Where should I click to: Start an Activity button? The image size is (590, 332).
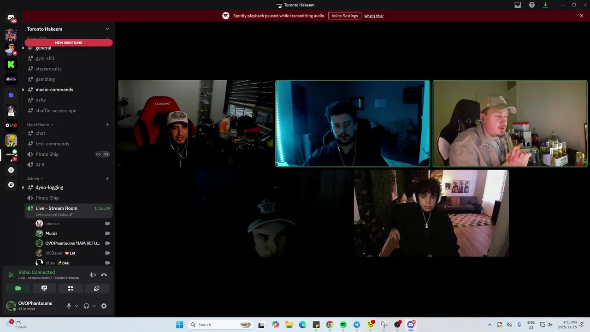[71, 288]
